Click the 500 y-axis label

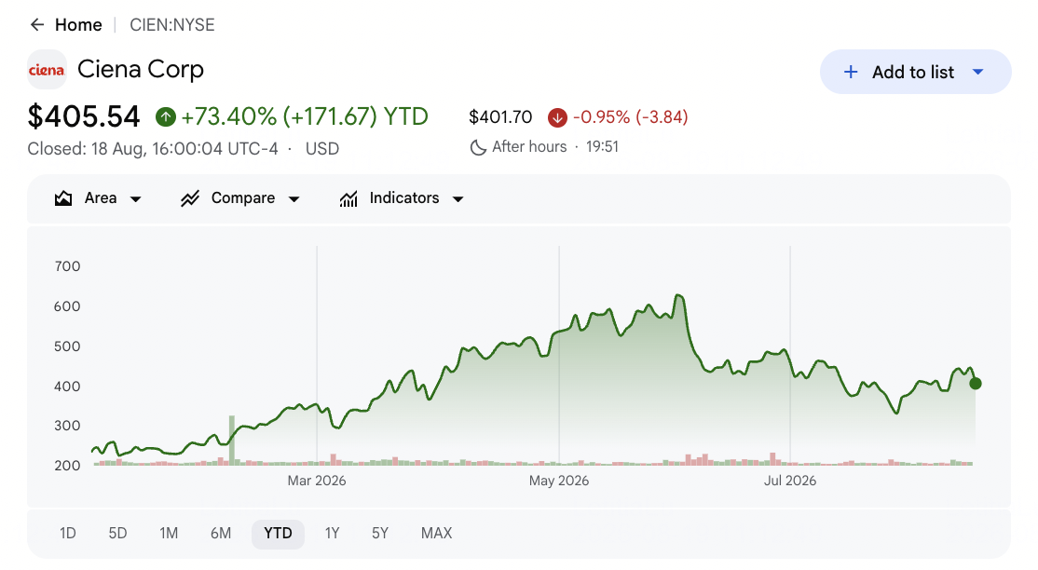point(67,346)
